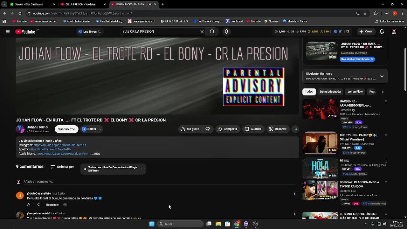Dislike JulioCesar's comment
407x229 pixels.
(39, 205)
